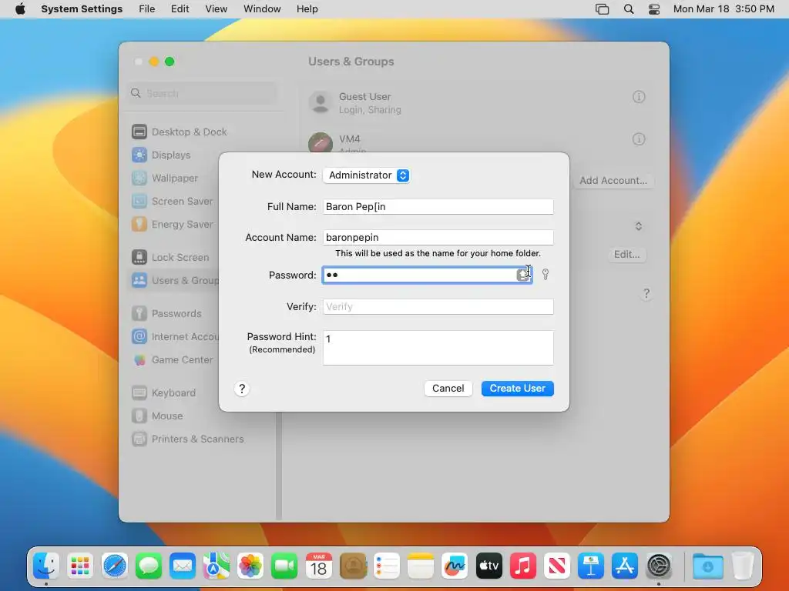
Task: Cancel the new account dialog
Action: [448, 389]
